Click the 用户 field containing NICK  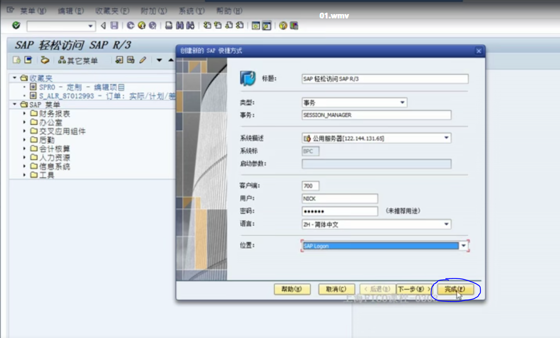pyautogui.click(x=340, y=198)
